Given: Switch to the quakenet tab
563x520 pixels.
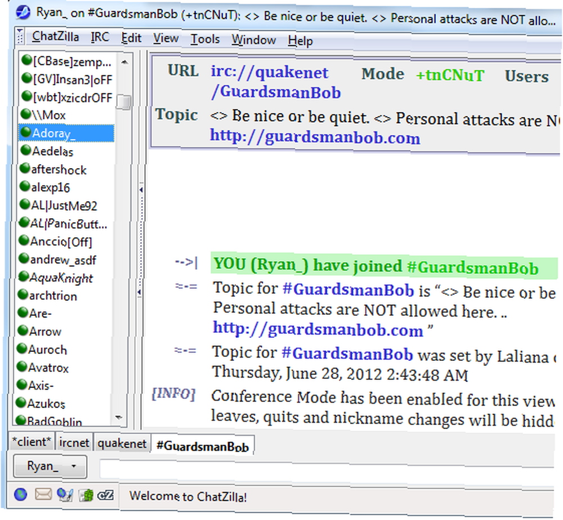Looking at the screenshot, I should coord(122,444).
